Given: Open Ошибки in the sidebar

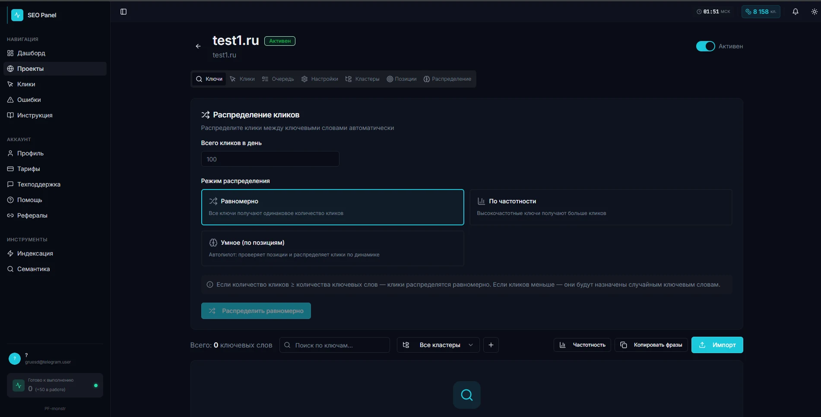Looking at the screenshot, I should tap(55, 100).
